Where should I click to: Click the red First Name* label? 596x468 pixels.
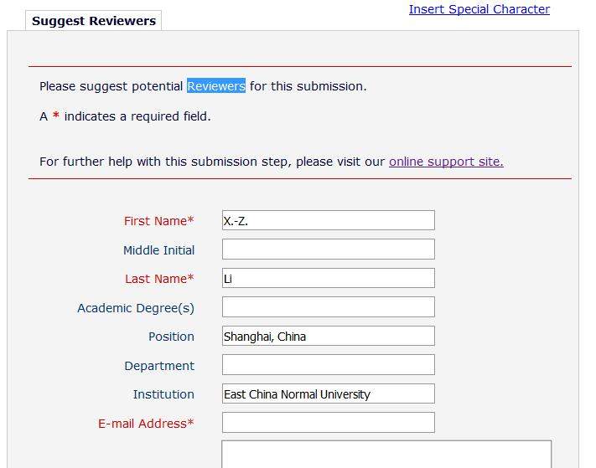158,221
